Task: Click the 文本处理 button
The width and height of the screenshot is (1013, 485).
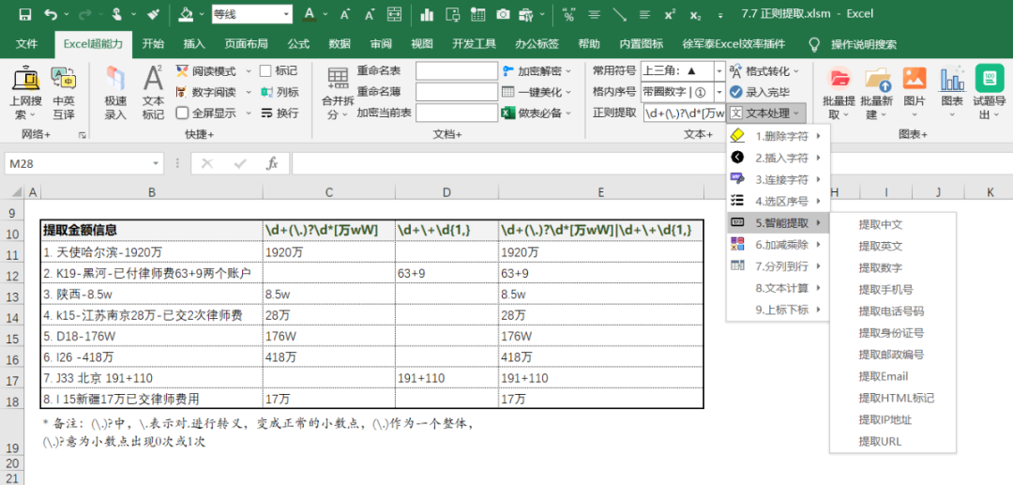Action: point(766,113)
